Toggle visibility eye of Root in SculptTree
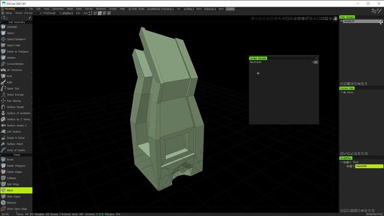This screenshot has height=216, width=384. coord(344,163)
